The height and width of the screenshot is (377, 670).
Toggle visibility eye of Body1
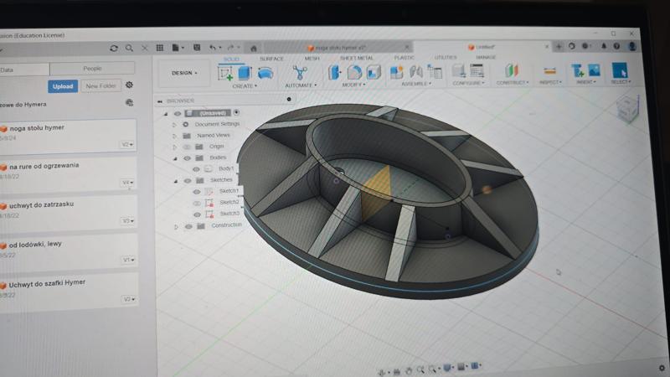point(196,168)
